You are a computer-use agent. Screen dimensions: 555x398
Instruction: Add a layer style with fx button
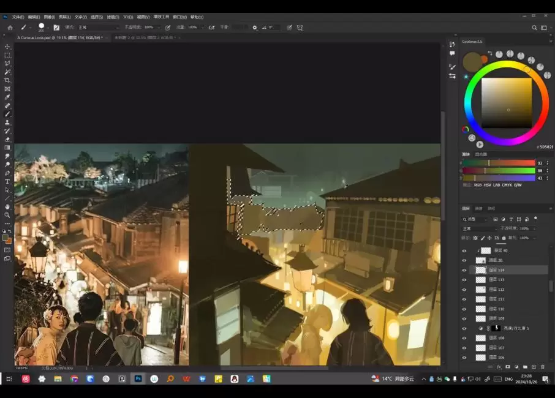pos(499,367)
